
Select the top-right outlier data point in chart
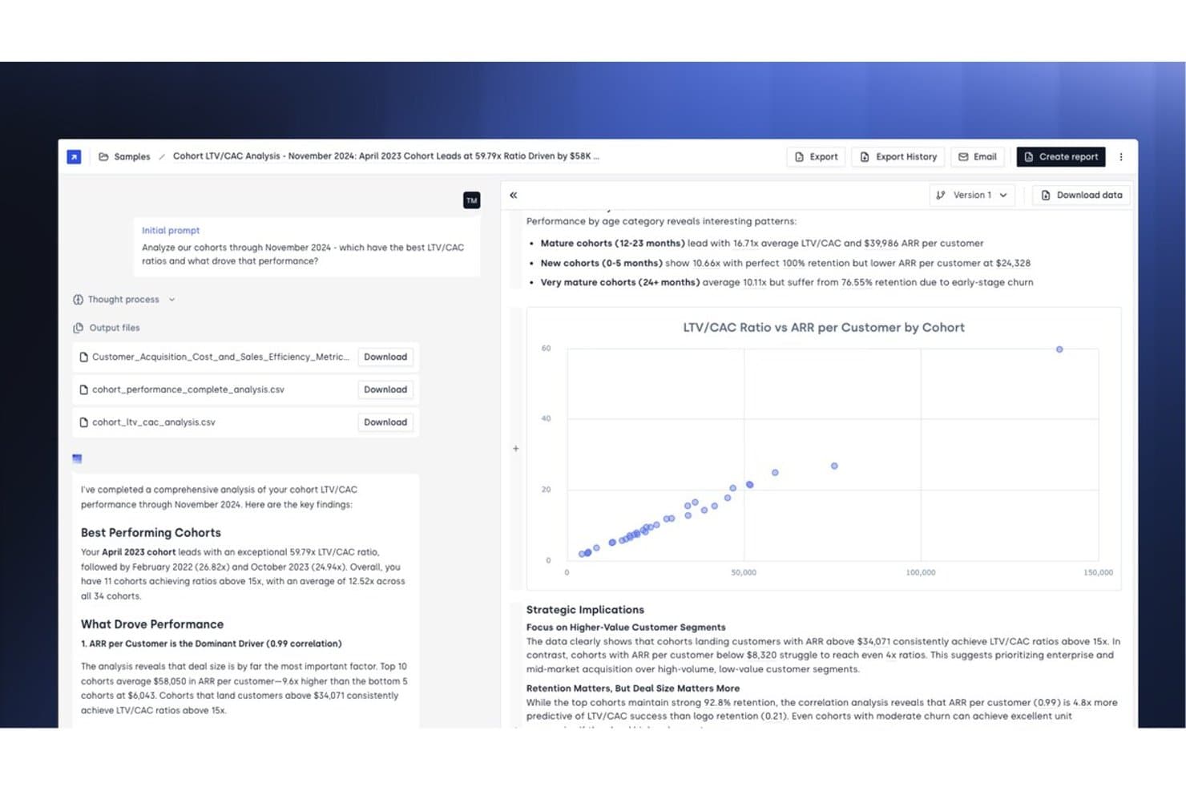coord(1059,349)
